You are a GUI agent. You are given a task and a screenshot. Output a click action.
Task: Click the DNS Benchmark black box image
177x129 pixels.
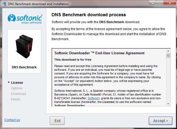[24, 47]
